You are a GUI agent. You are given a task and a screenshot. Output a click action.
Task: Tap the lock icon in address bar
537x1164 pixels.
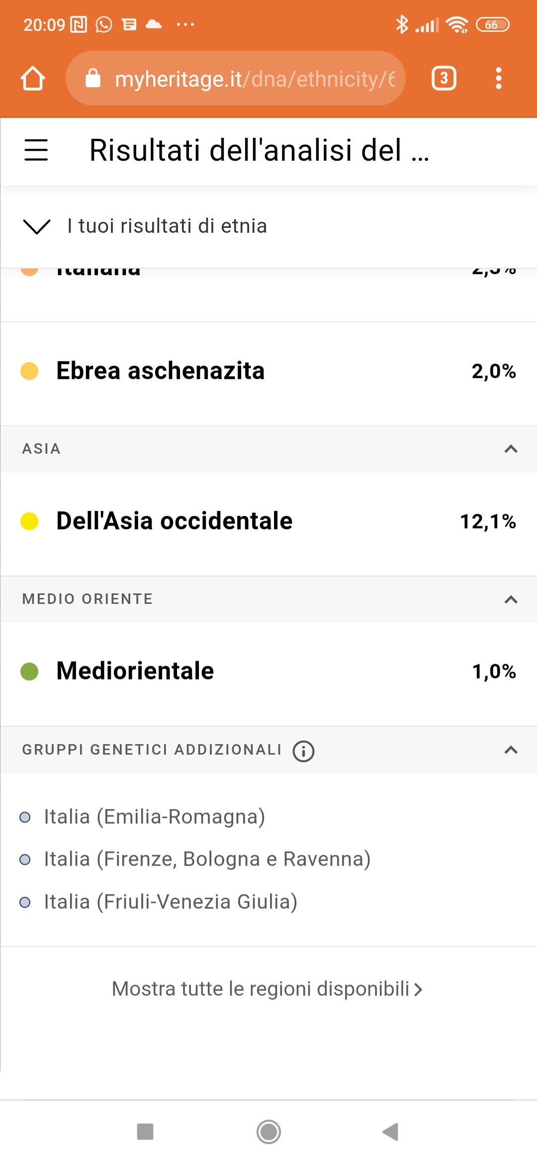[x=93, y=79]
